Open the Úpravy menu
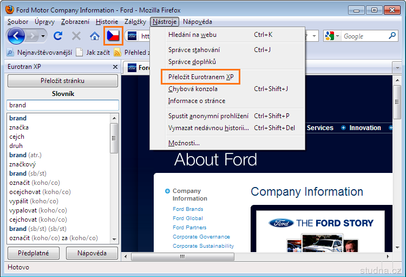406x277 pixels. point(44,22)
